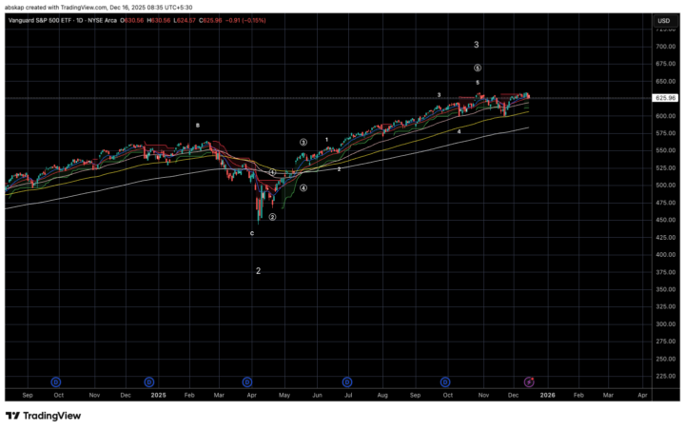This screenshot has width=685, height=430.
Task: Select the wave label C below the low
Action: click(252, 233)
